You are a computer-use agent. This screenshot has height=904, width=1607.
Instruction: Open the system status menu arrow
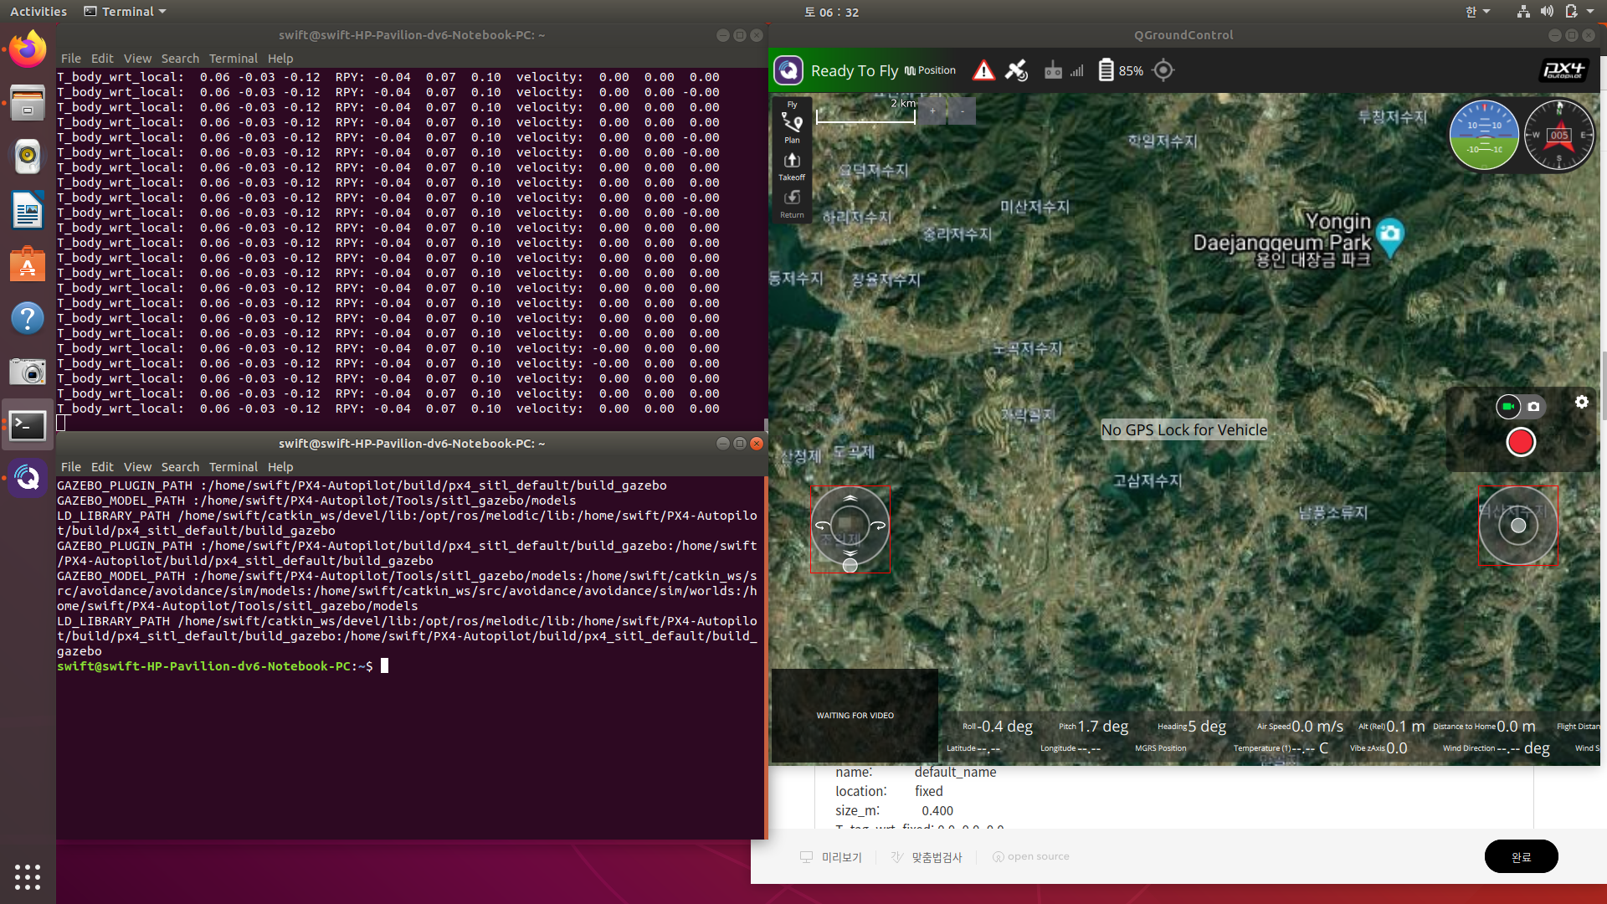(x=1590, y=12)
